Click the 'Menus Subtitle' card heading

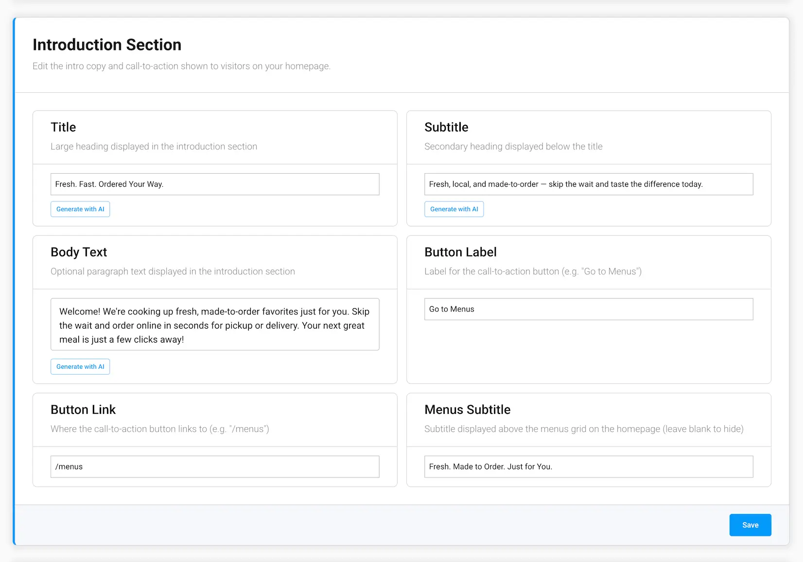click(x=467, y=410)
